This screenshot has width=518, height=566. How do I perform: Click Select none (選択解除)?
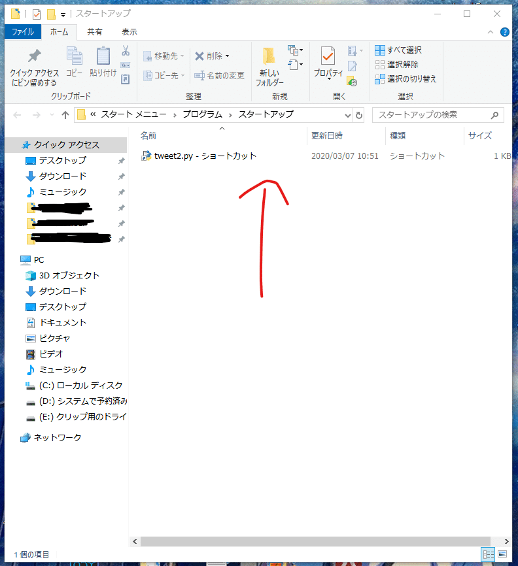(396, 65)
